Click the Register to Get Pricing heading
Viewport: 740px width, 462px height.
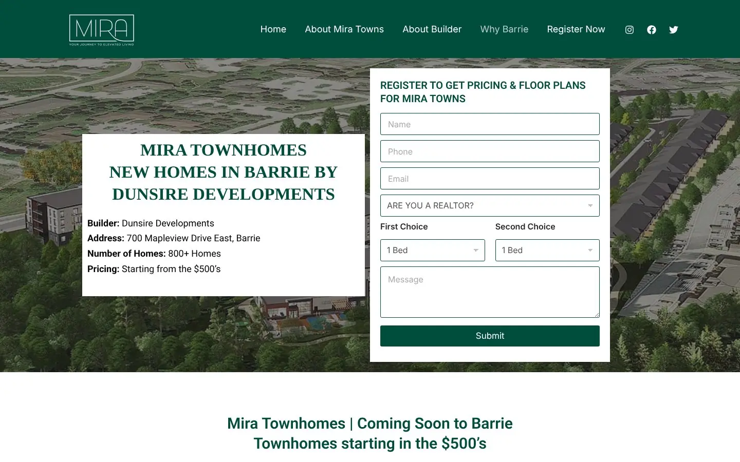[483, 92]
